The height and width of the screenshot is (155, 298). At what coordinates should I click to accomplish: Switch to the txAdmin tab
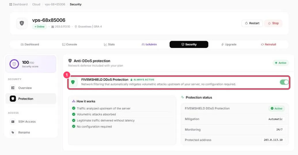(x=149, y=44)
